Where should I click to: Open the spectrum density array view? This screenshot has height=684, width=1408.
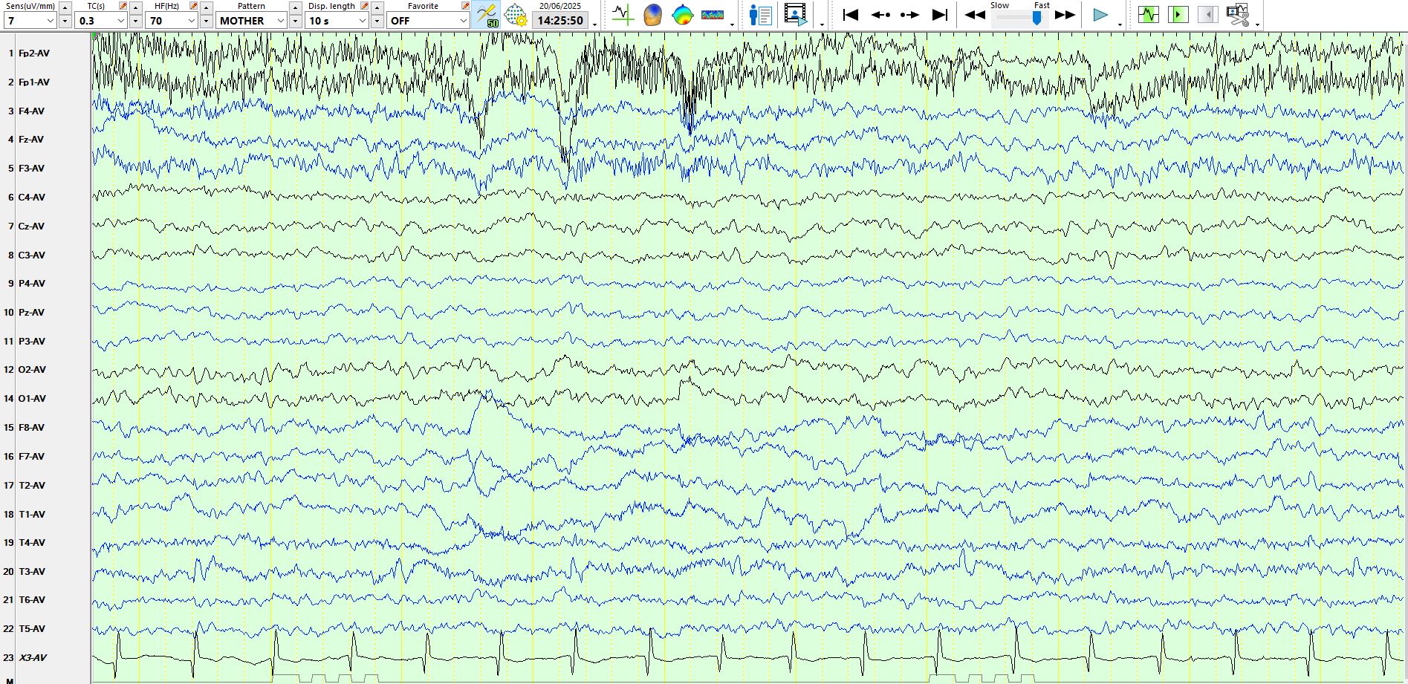click(x=712, y=15)
